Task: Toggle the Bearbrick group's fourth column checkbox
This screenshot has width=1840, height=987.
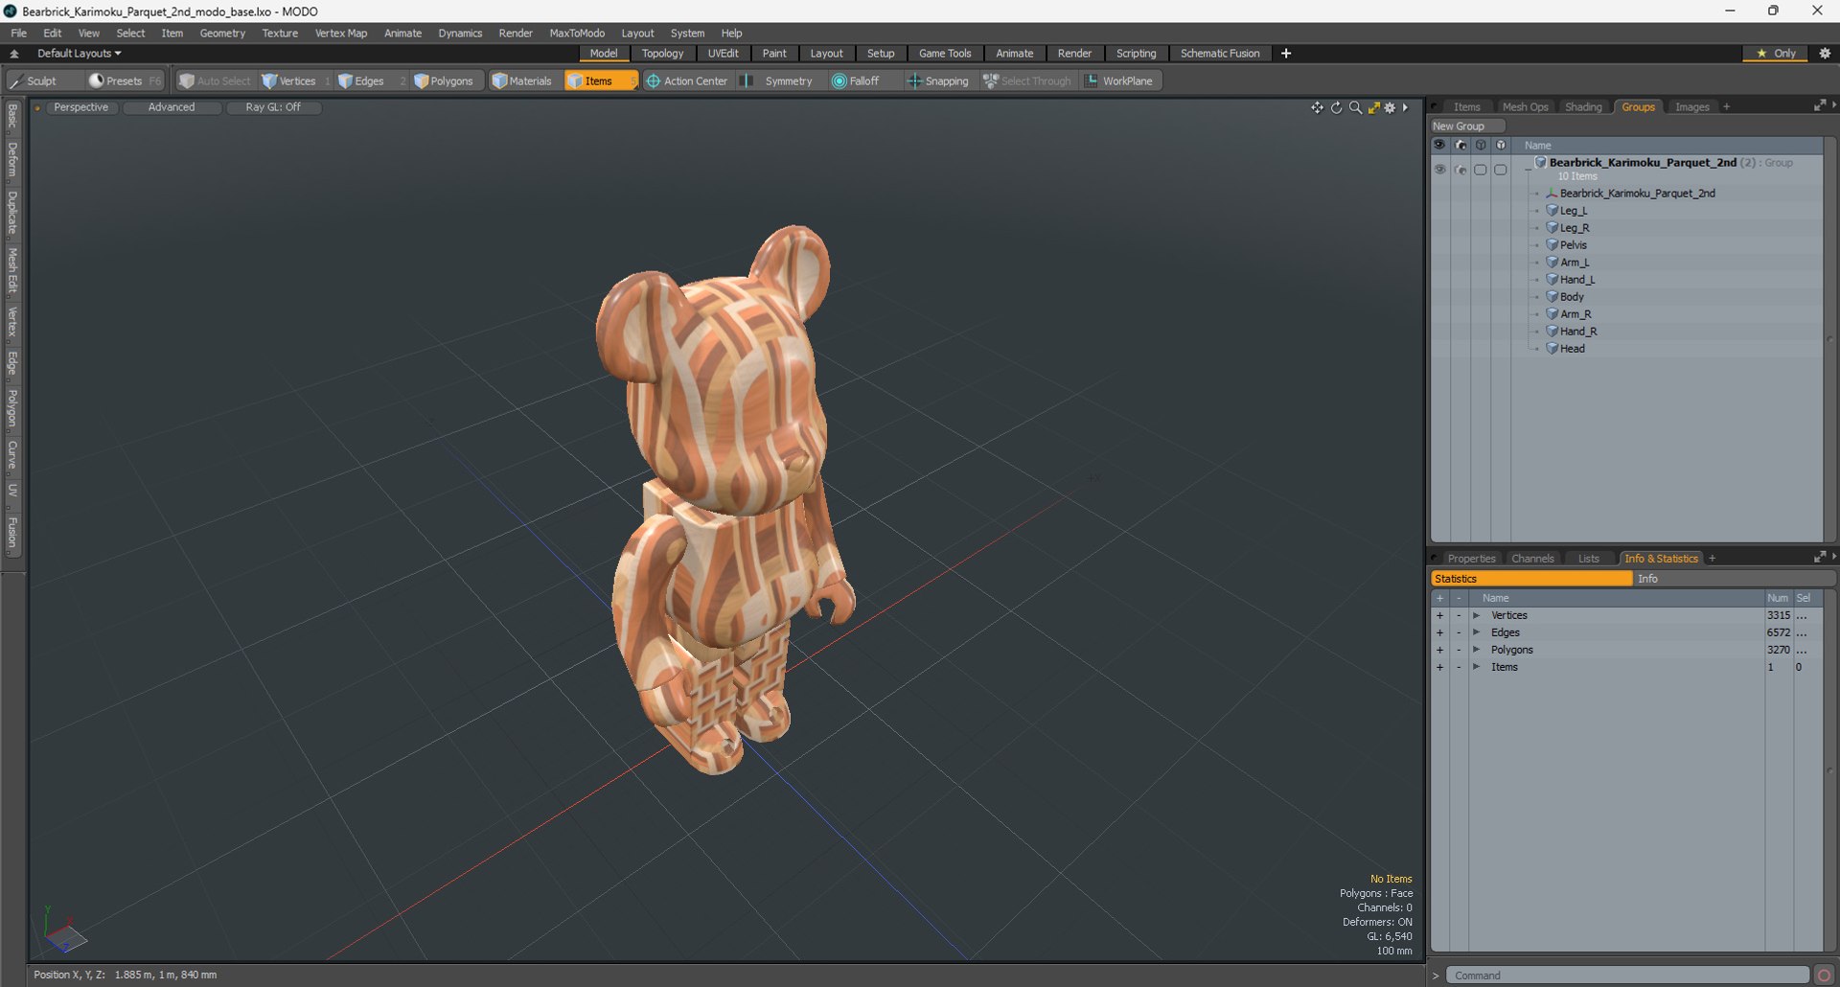Action: point(1501,170)
